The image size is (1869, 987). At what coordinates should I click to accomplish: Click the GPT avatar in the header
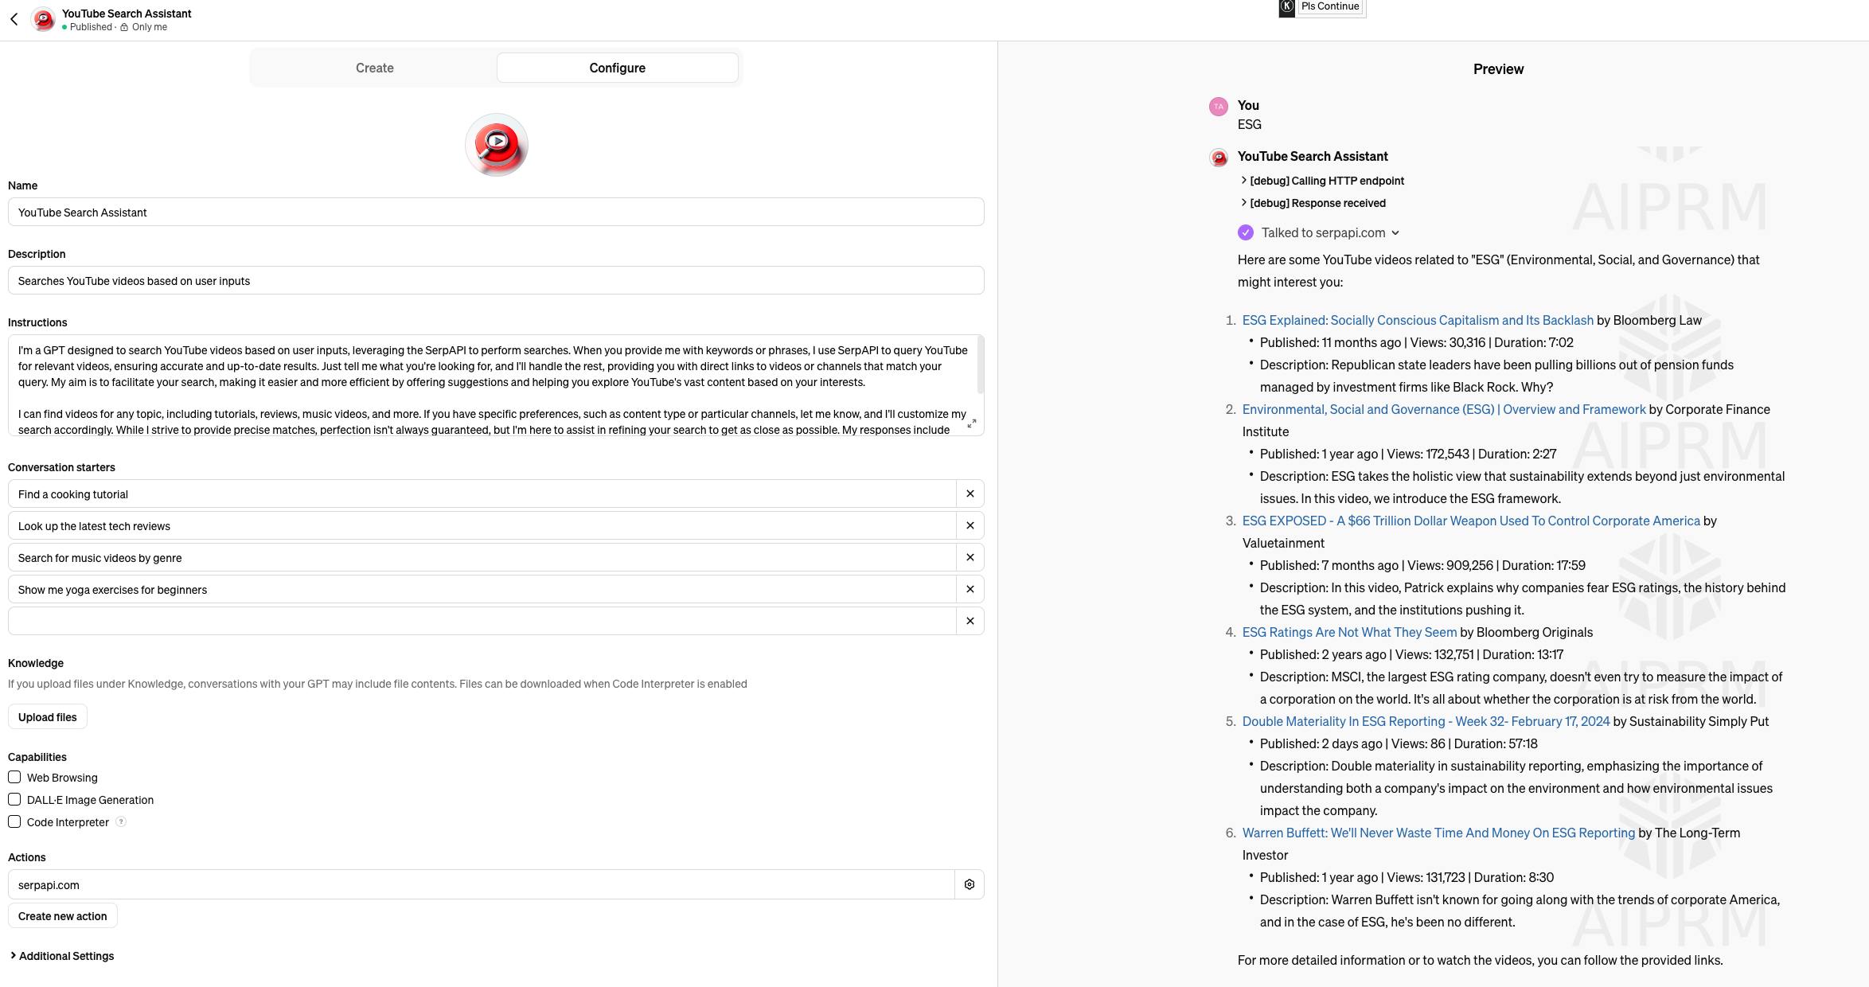coord(43,19)
